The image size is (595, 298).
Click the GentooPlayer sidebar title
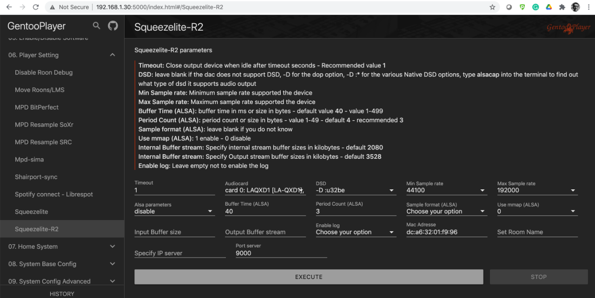pos(36,26)
